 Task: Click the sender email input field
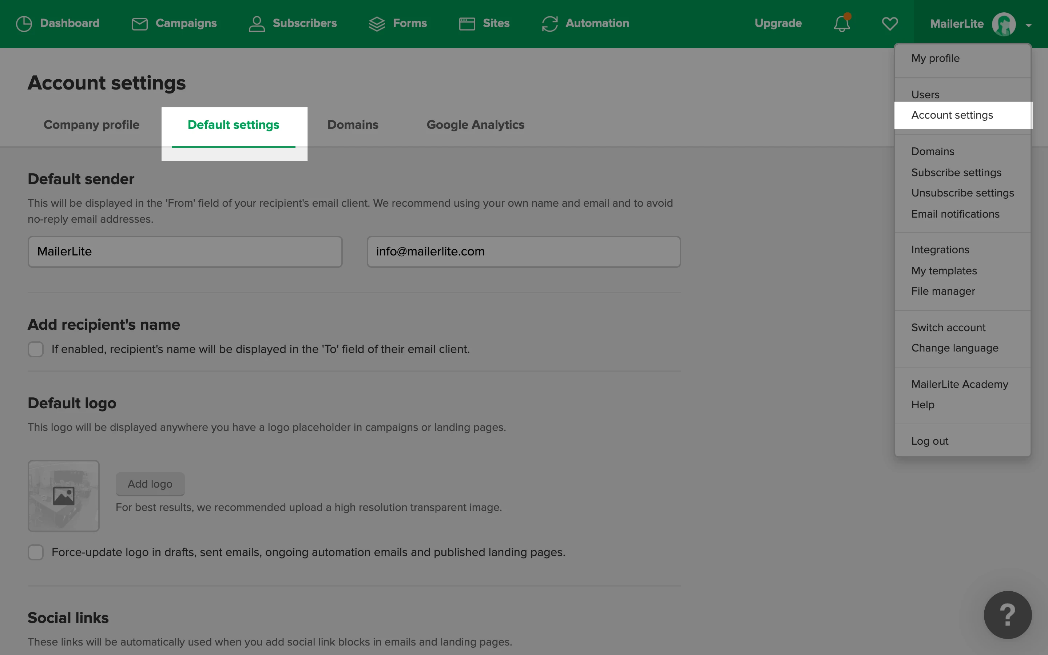pyautogui.click(x=523, y=252)
